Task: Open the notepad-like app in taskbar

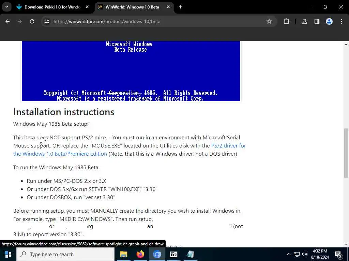Action: tap(190, 254)
